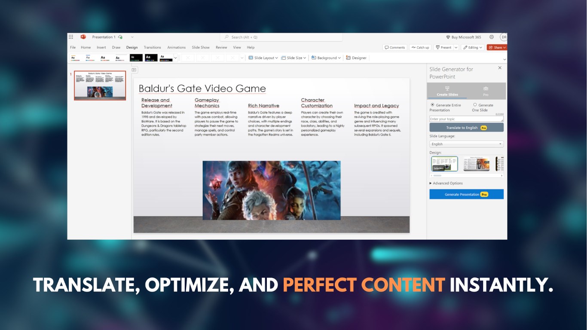Open the File menu
Viewport: 587px width, 330px height.
(x=73, y=47)
